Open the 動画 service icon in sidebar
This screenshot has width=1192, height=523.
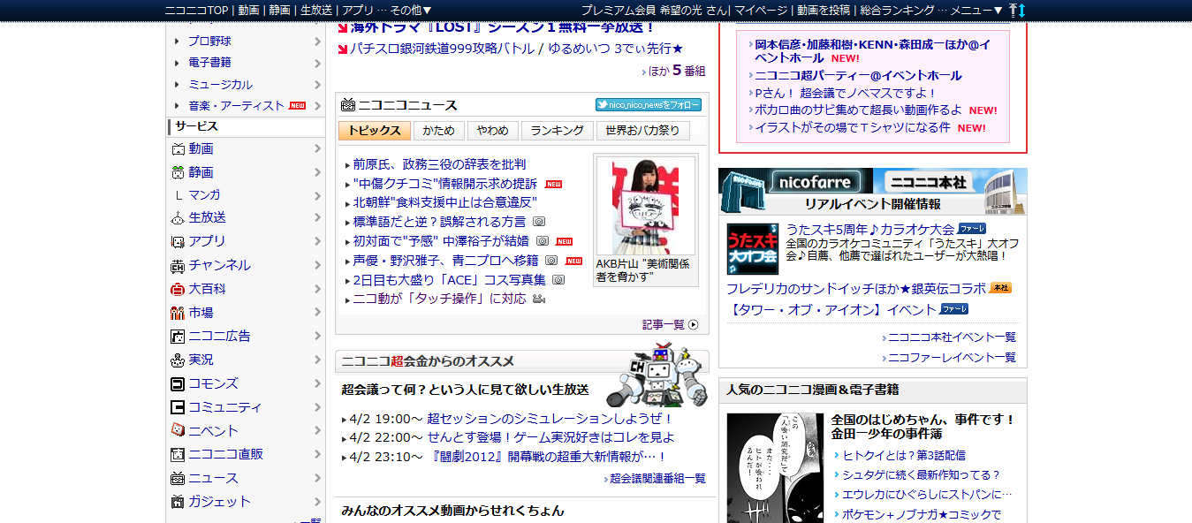click(178, 149)
